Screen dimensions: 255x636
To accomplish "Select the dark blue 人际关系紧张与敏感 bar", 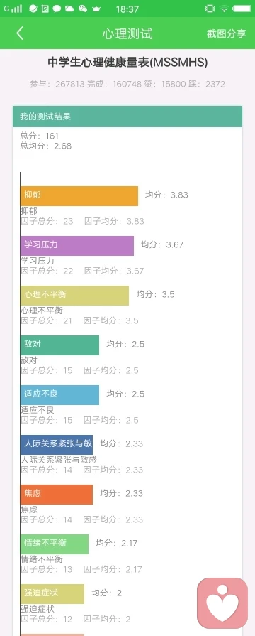I will click(x=57, y=445).
